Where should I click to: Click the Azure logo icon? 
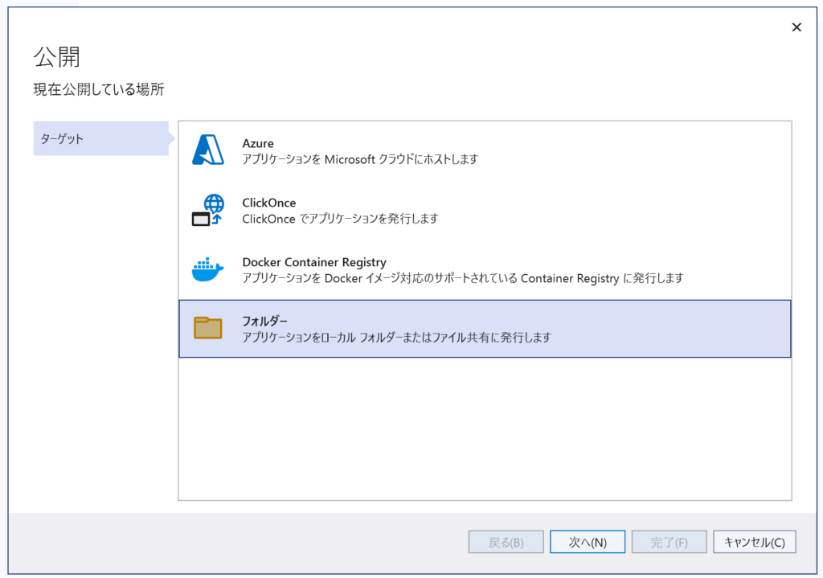(208, 150)
